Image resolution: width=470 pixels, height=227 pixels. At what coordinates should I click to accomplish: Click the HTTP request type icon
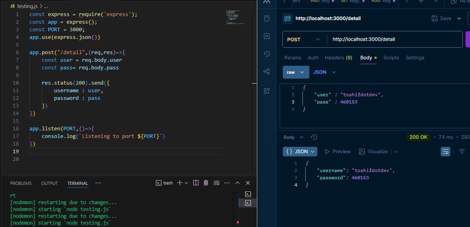pyautogui.click(x=288, y=18)
